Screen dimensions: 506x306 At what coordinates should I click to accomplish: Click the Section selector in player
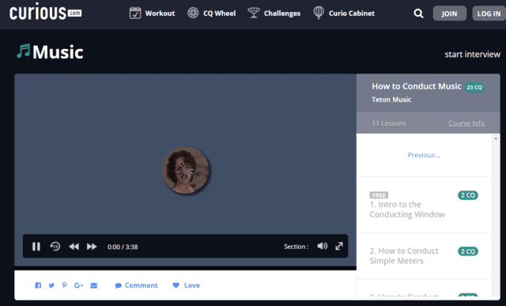coord(296,247)
